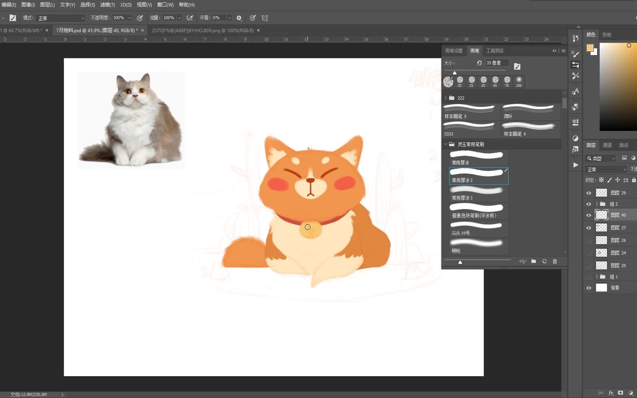Open flow 流量 dropdown arrow
This screenshot has width=637, height=398.
(x=180, y=18)
